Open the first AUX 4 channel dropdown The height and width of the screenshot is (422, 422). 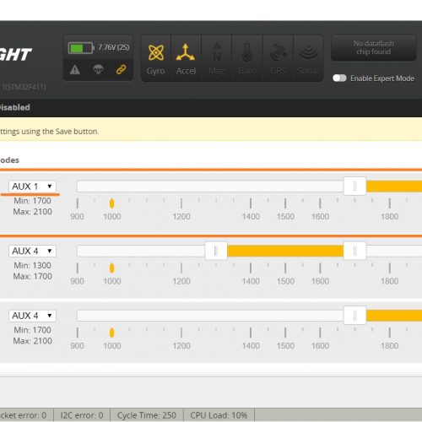click(32, 251)
